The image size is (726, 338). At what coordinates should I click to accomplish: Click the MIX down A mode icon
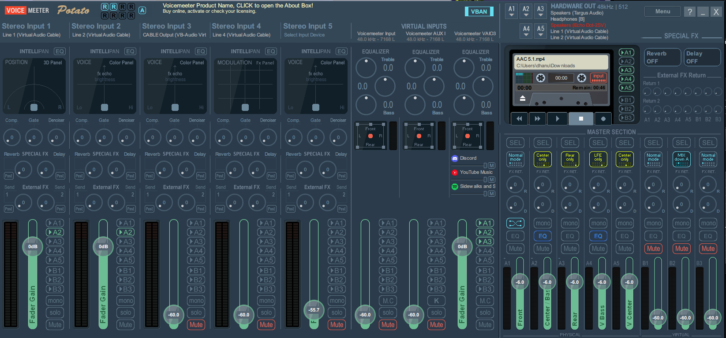681,159
